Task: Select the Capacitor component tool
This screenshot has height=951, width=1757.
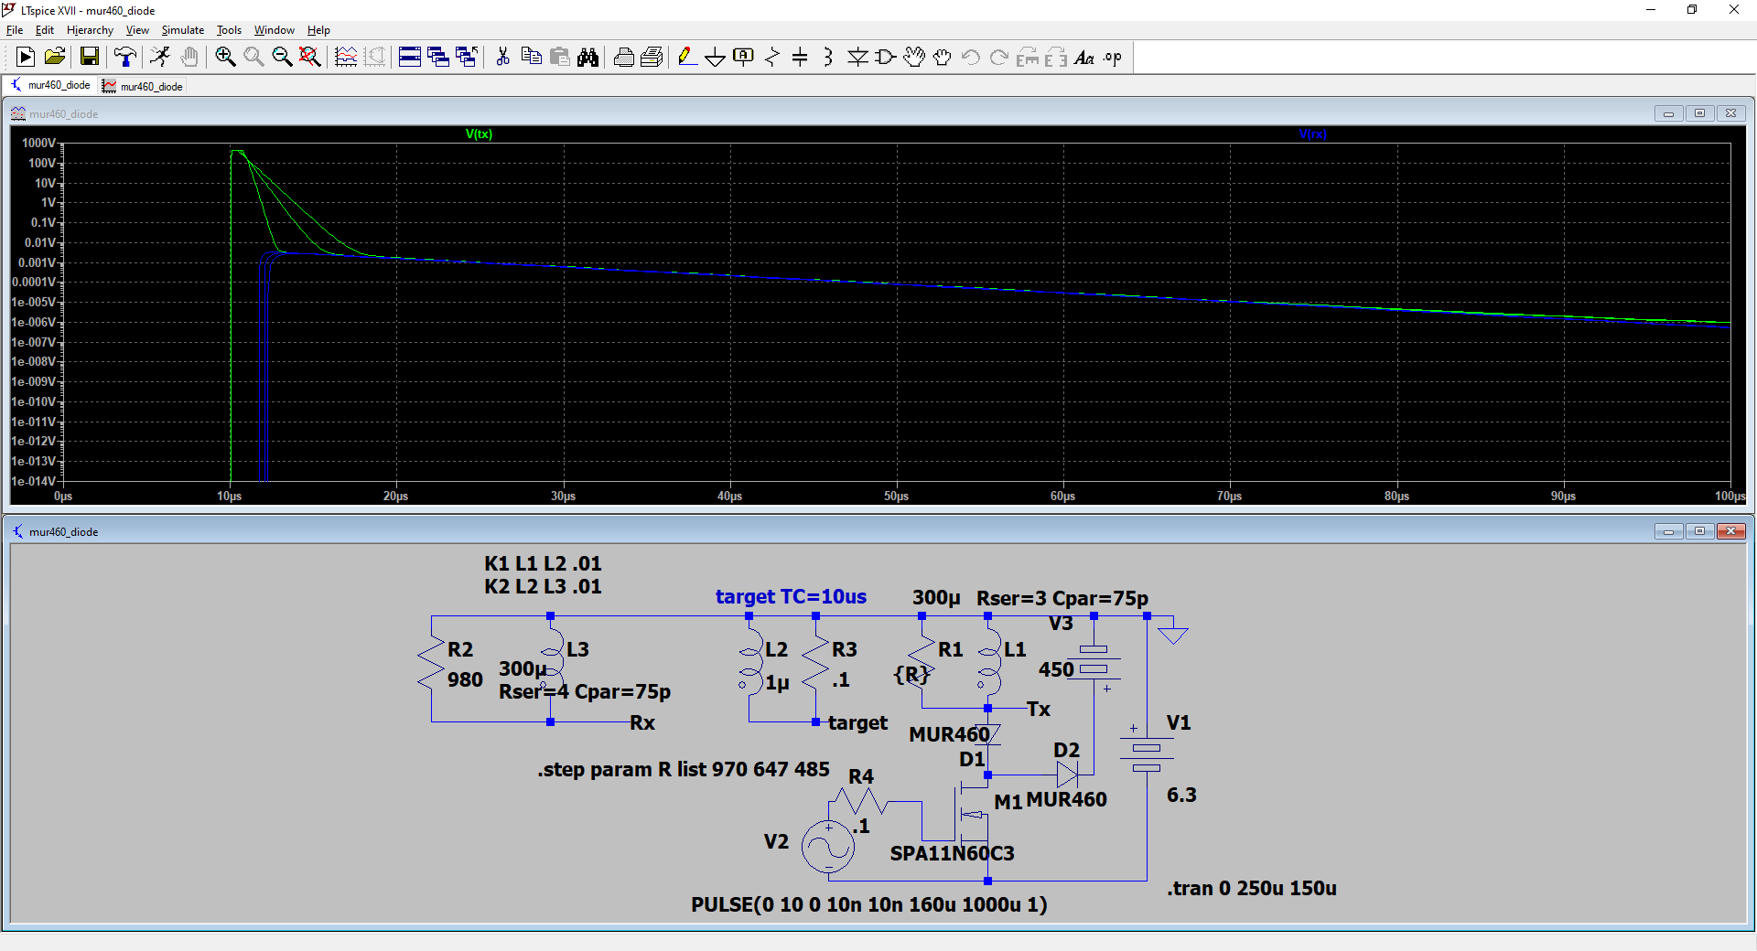Action: (x=800, y=57)
